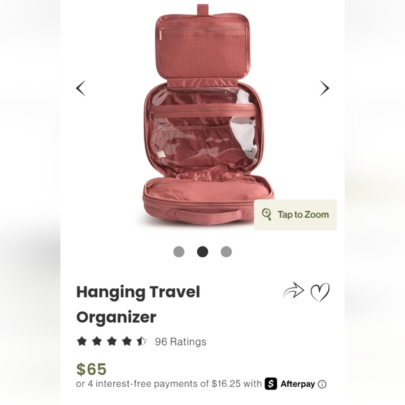Image resolution: width=405 pixels, height=405 pixels.
Task: Open the Afterpay info icon
Action: click(x=322, y=384)
